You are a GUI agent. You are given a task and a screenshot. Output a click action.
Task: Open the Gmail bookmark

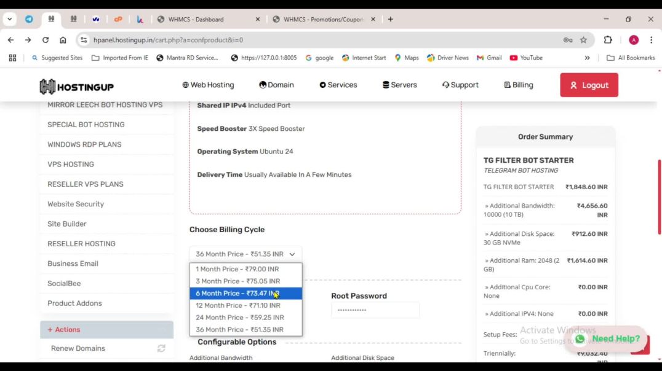(x=489, y=58)
